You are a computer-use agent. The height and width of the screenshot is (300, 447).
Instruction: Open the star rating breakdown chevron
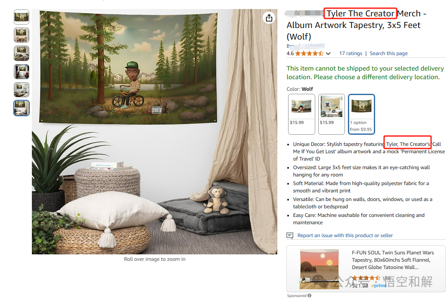point(328,53)
